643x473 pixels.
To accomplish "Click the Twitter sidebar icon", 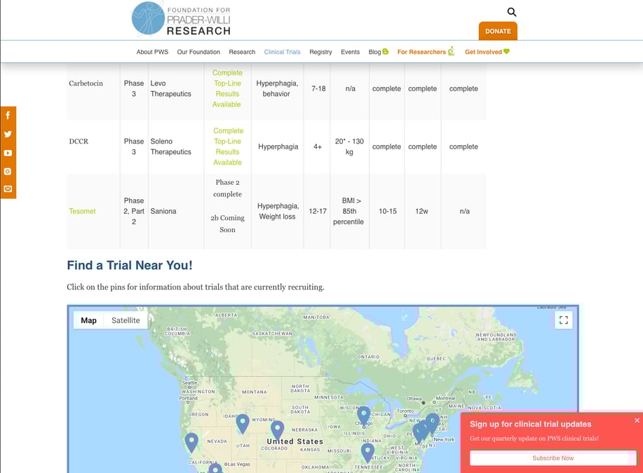I will 8,134.
